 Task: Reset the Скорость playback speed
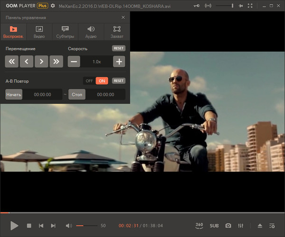(x=119, y=48)
